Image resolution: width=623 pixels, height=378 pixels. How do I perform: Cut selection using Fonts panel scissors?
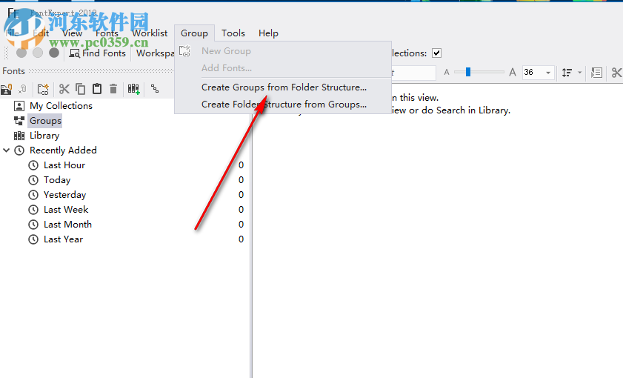tap(64, 89)
